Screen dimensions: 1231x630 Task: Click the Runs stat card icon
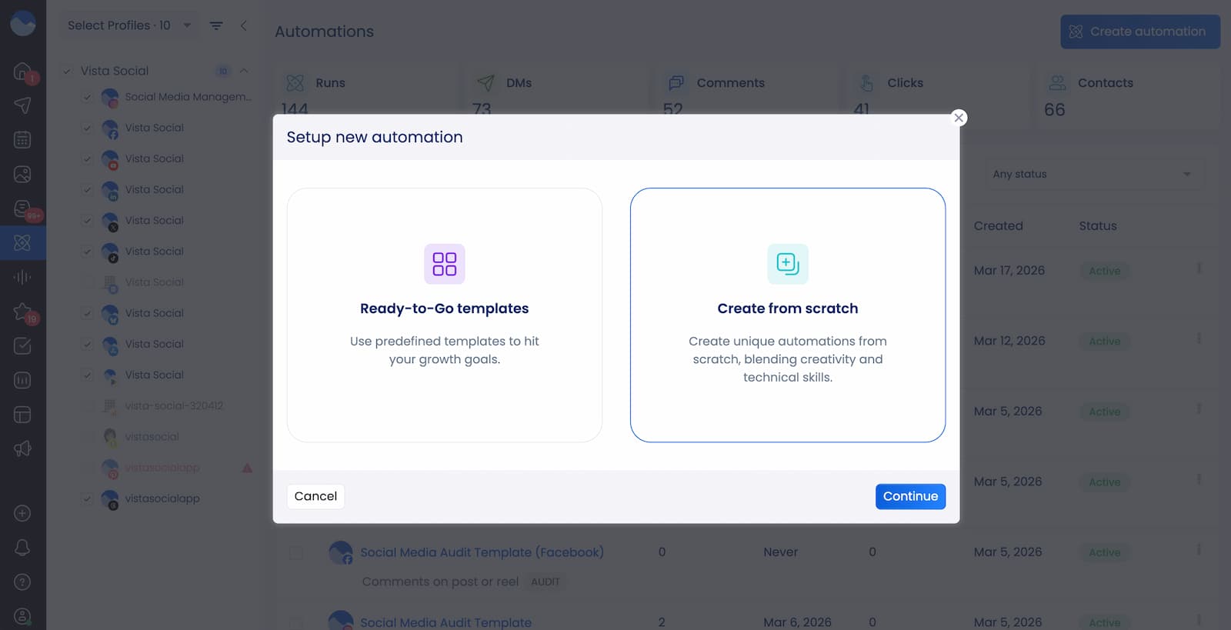click(295, 82)
